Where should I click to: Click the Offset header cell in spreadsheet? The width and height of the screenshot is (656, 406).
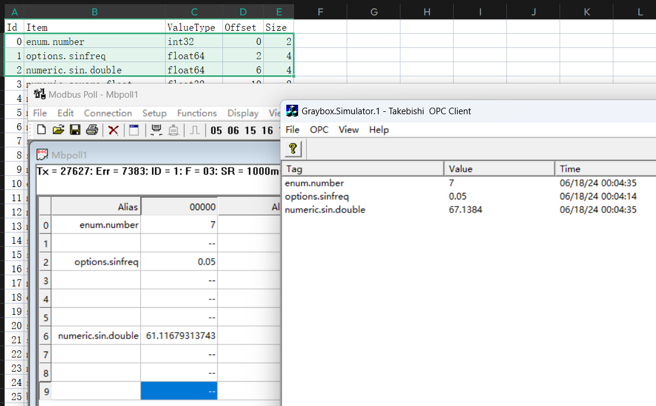click(243, 27)
